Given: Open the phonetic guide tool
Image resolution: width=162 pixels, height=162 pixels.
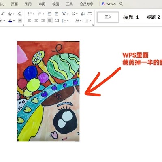Looking at the screenshot, I should [10, 14].
